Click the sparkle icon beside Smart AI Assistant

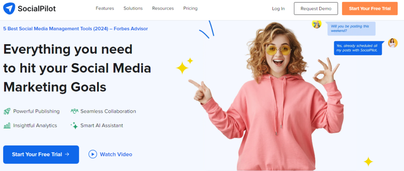(74, 125)
